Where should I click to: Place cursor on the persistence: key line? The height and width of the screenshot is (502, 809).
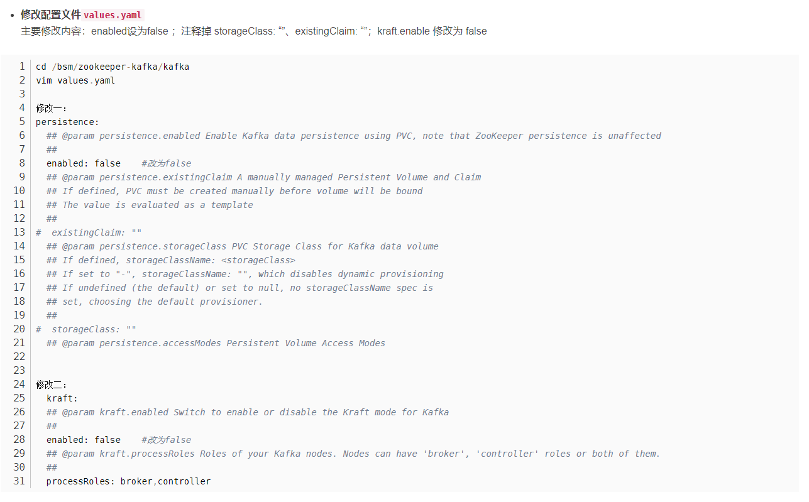[67, 122]
